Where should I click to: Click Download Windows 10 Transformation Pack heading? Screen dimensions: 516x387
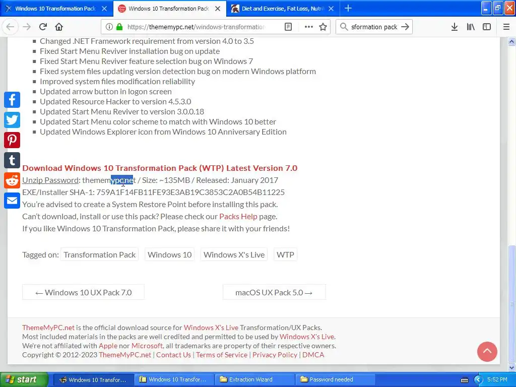(160, 168)
